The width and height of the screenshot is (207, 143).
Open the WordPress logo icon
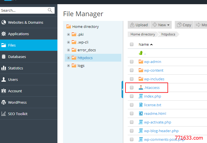click(x=4, y=102)
